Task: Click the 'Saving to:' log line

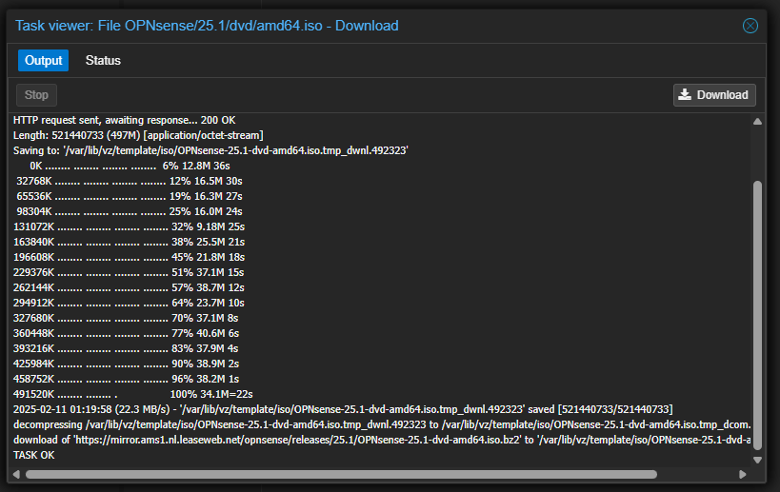Action: pos(210,150)
